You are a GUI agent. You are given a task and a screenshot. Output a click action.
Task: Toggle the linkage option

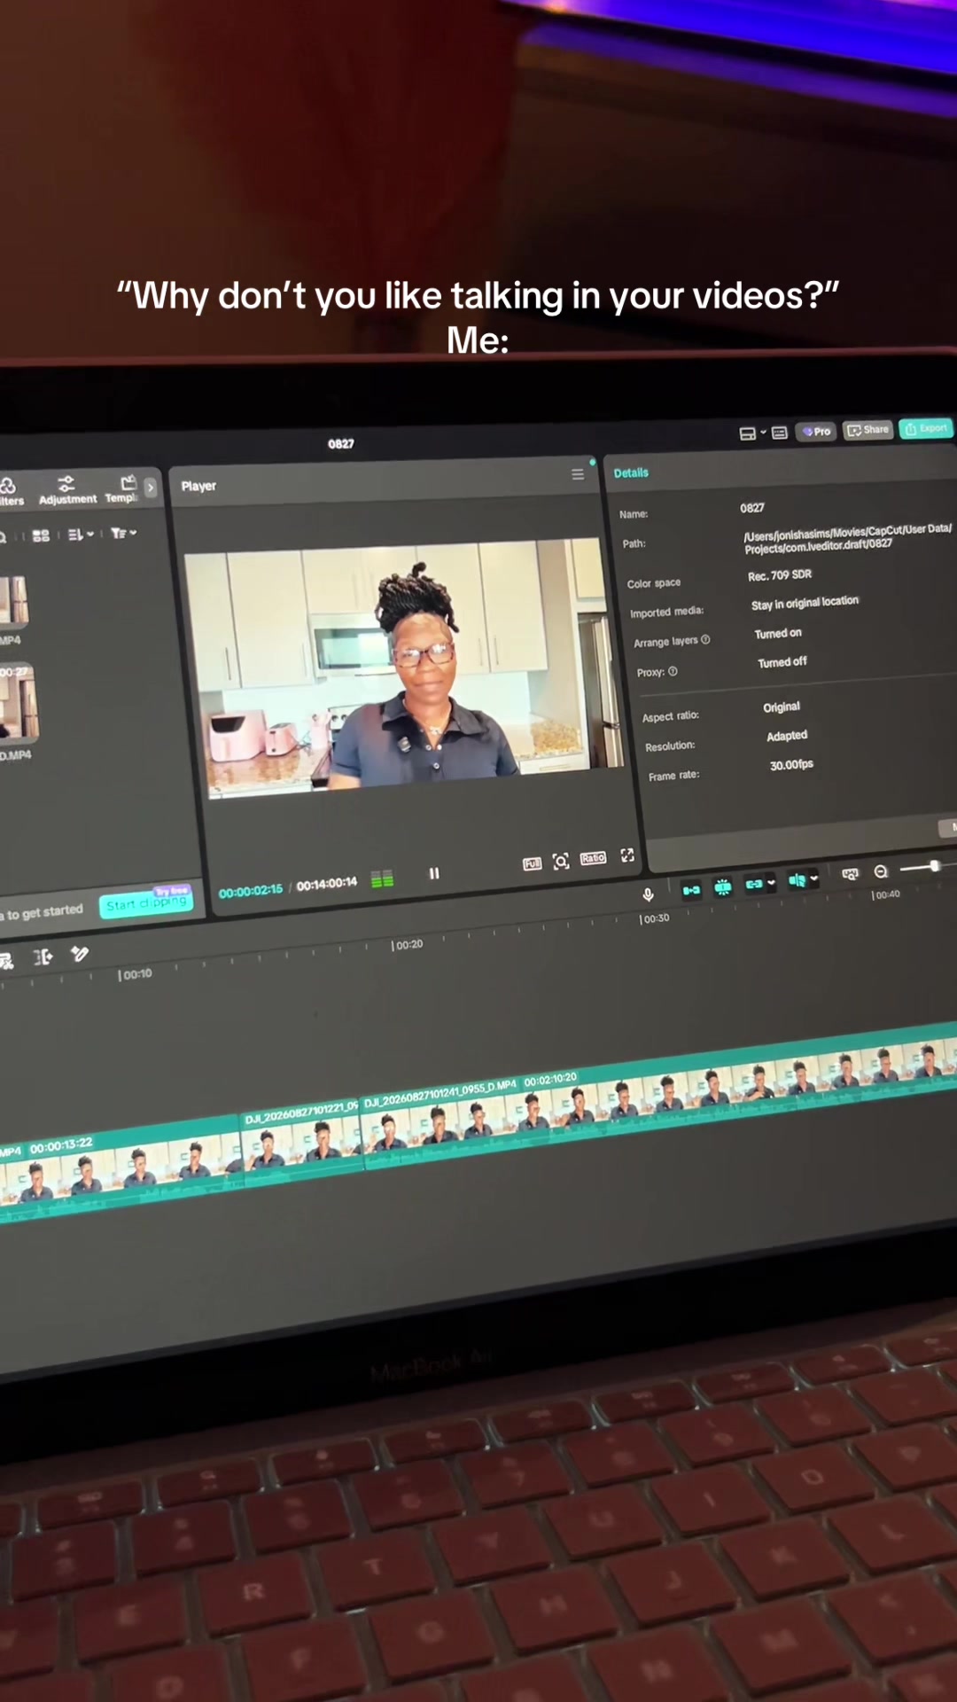point(753,884)
